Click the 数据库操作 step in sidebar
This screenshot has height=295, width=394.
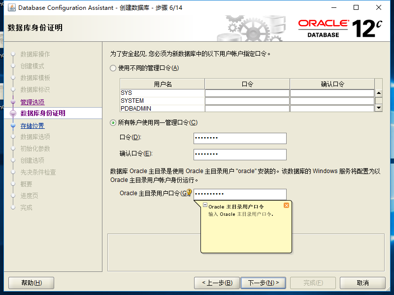tap(35, 54)
